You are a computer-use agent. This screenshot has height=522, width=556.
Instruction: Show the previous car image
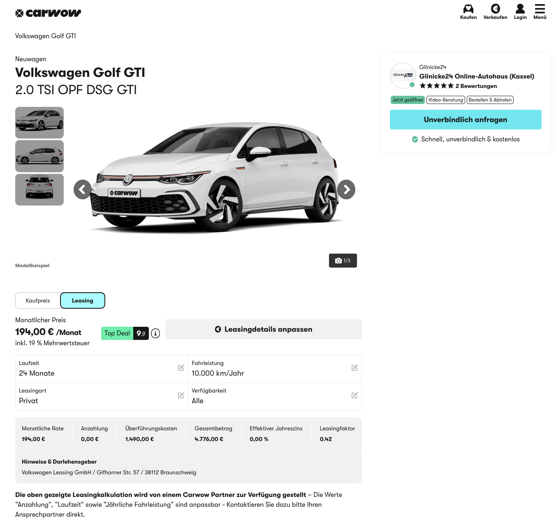[83, 189]
